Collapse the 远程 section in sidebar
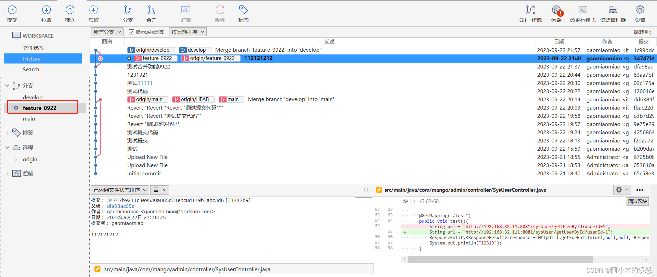 point(7,148)
